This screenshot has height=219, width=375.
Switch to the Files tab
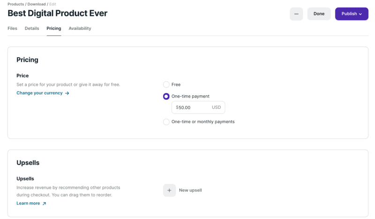click(12, 28)
